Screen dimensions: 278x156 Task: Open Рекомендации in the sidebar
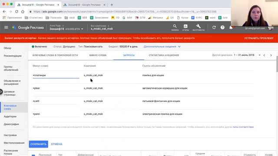point(13,56)
